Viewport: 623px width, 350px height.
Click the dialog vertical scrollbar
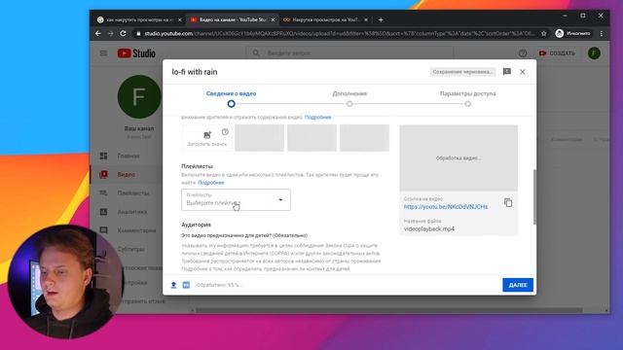point(534,196)
